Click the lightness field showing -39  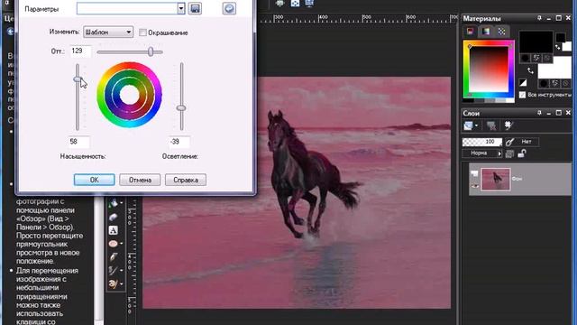click(179, 142)
